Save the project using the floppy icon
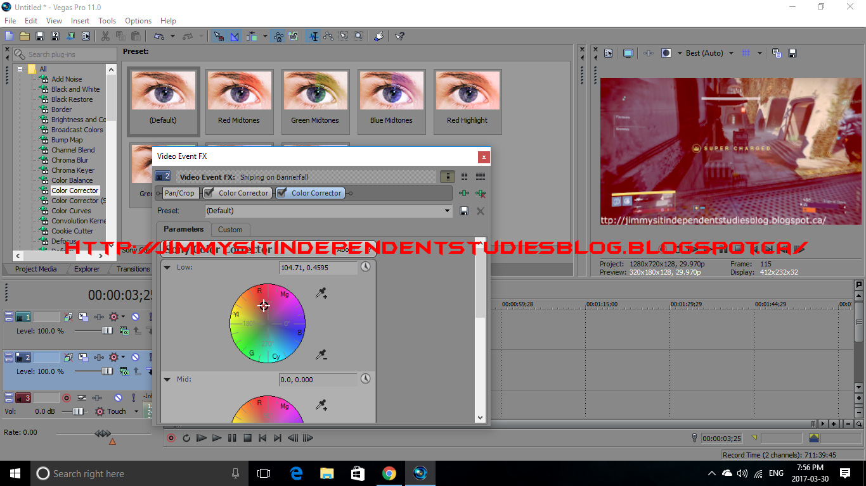 tap(40, 37)
